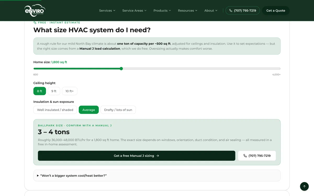Open the About menu

pos(211,10)
